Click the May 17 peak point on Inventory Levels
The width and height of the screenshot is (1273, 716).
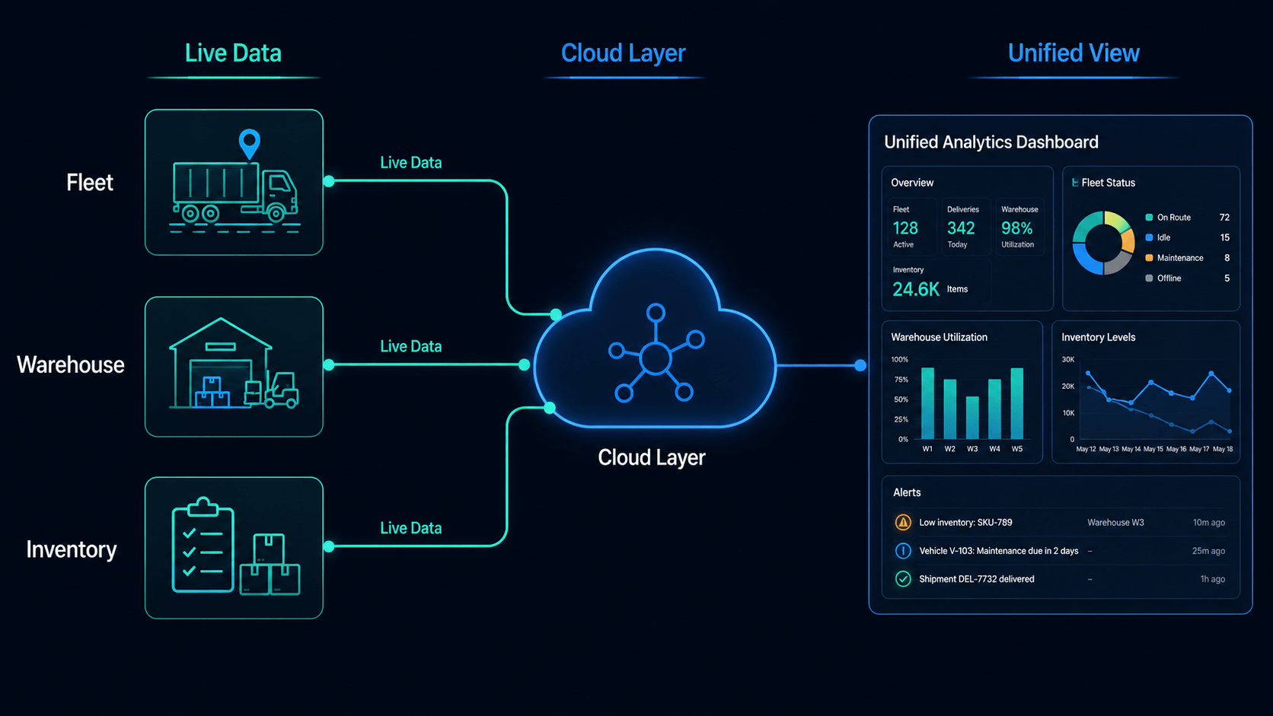click(1211, 374)
